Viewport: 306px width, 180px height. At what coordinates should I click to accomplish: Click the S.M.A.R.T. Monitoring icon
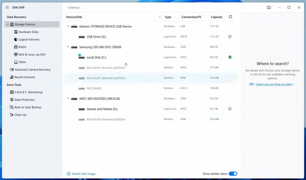(x=12, y=92)
